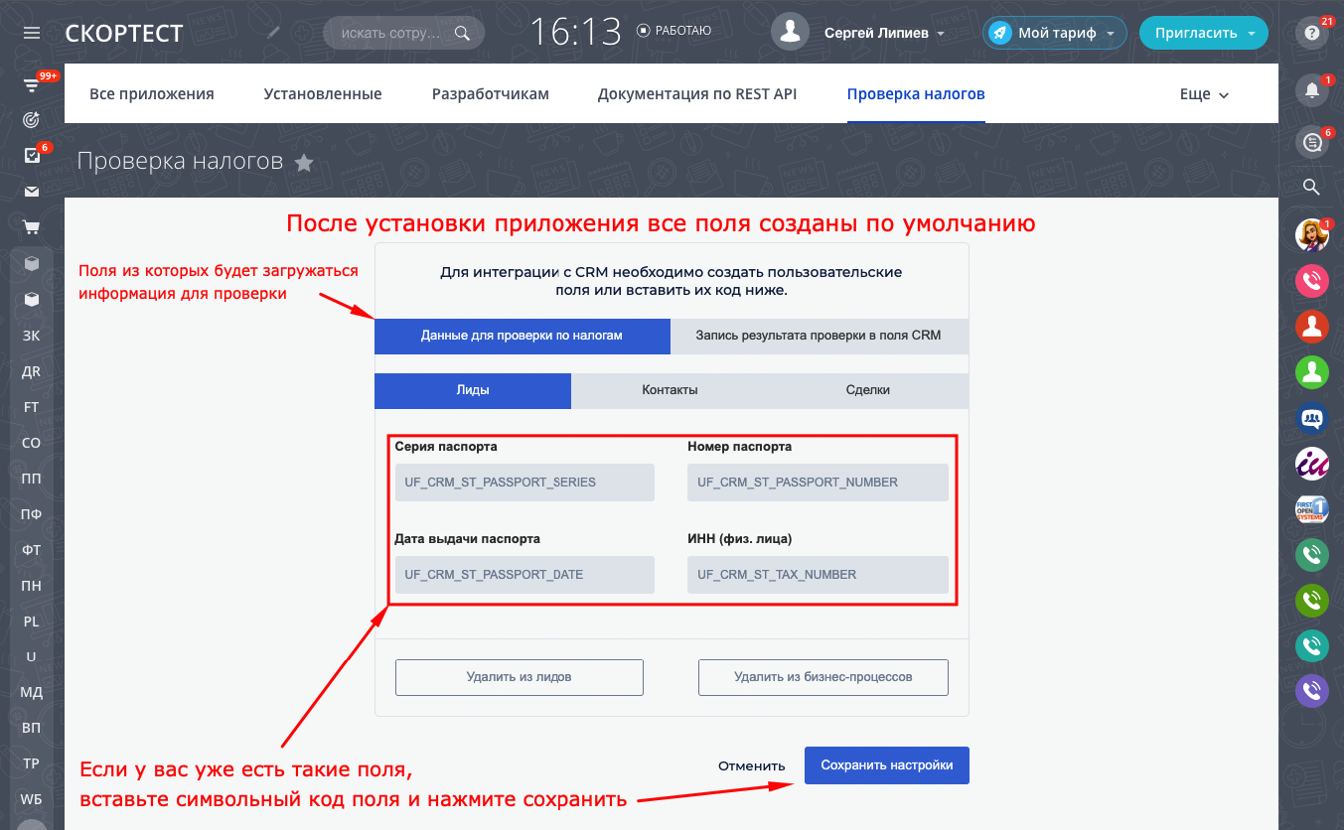1344x830 pixels.
Task: Open the ЗК item in left sidebar
Action: click(32, 336)
